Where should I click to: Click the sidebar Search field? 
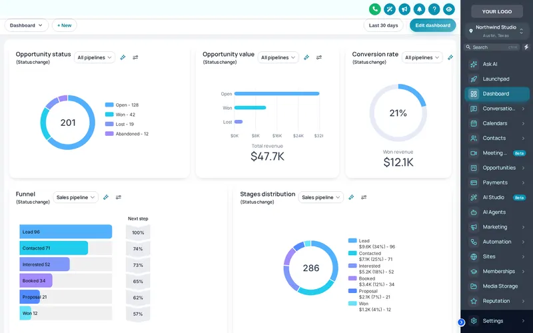coord(492,47)
